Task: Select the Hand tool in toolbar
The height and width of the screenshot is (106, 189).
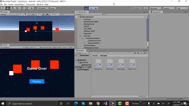Action: tap(3, 8)
